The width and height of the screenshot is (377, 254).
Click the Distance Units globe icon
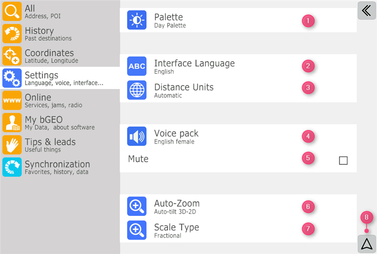point(137,90)
